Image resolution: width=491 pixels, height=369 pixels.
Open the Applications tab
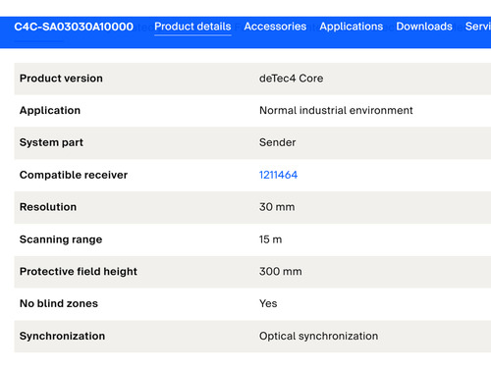pos(352,26)
